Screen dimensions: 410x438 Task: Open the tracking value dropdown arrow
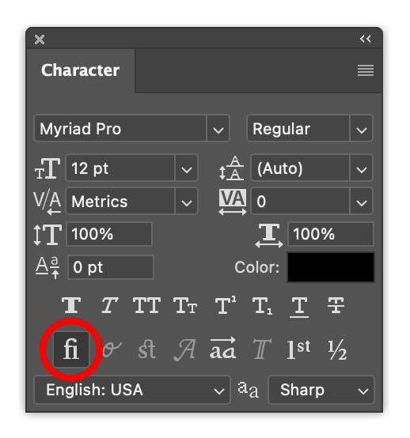click(x=361, y=201)
